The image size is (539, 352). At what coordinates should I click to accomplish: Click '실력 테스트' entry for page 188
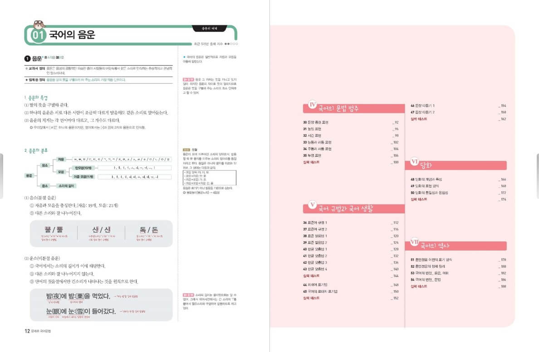(458, 286)
